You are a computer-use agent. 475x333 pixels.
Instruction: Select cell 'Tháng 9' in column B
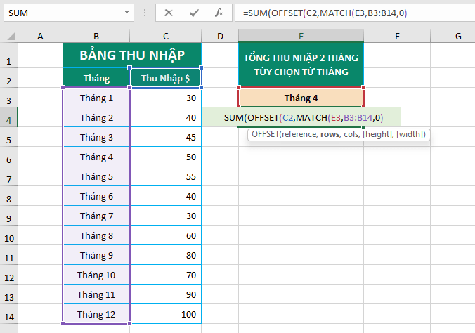tap(96, 255)
